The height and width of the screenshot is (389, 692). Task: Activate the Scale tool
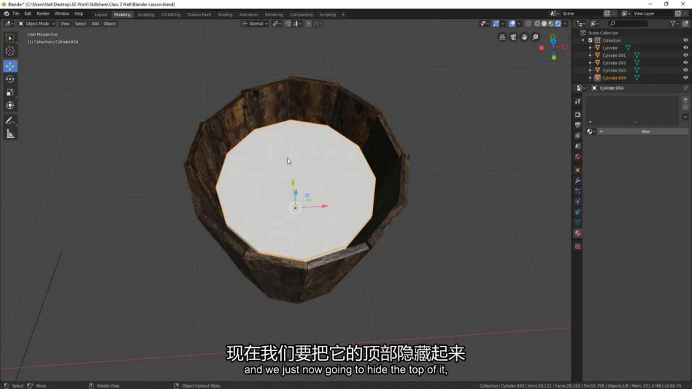tap(10, 93)
